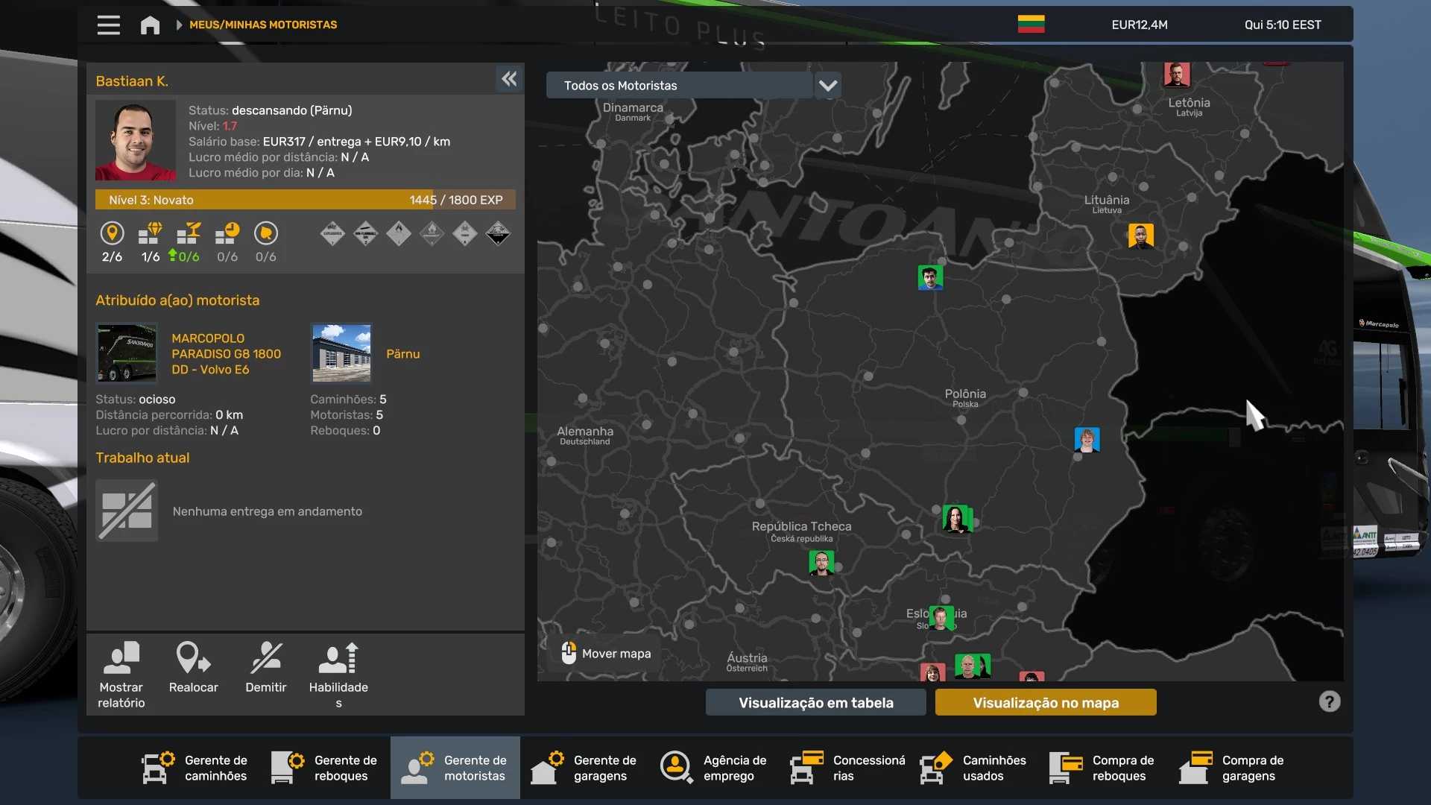Switch to Visualização no mapa
Viewport: 1431px width, 805px height.
1045,702
